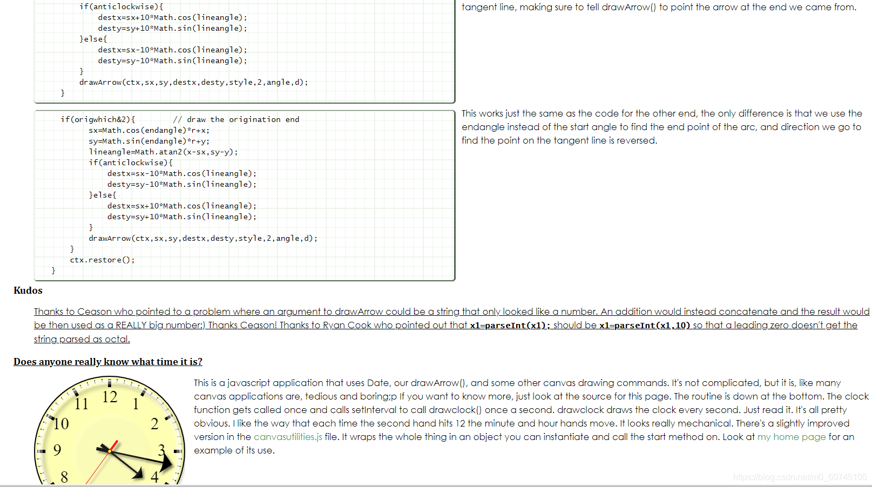Click the 'if(origwhich&2){' code line
Screen dimensions: 872x487
tap(98, 119)
